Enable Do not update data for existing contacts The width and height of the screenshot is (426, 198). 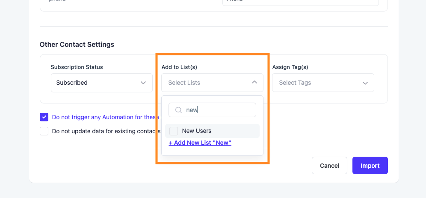44,131
